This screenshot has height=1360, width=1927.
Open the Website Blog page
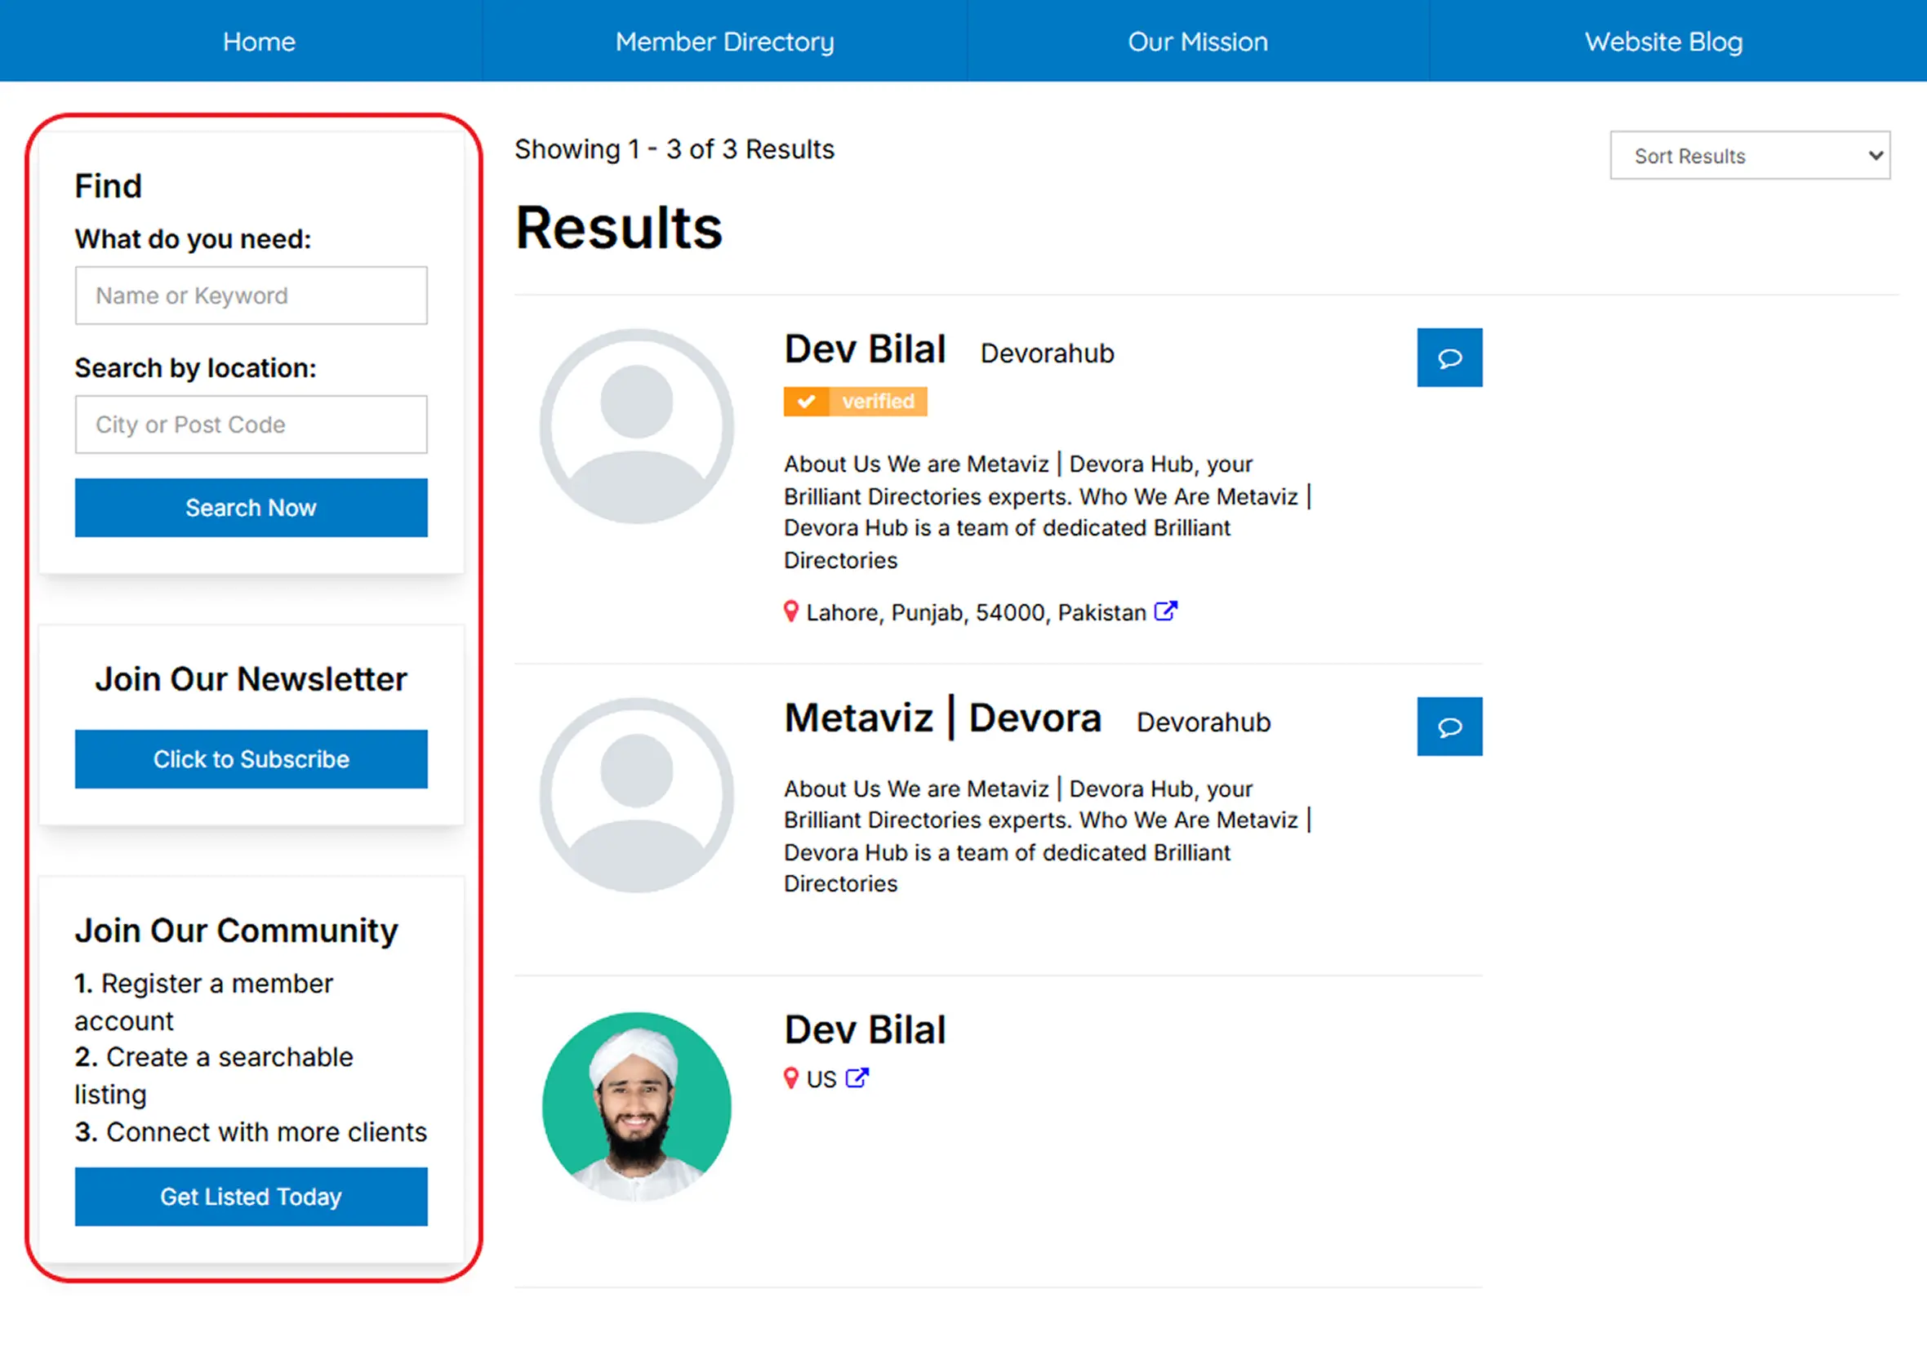(1663, 41)
